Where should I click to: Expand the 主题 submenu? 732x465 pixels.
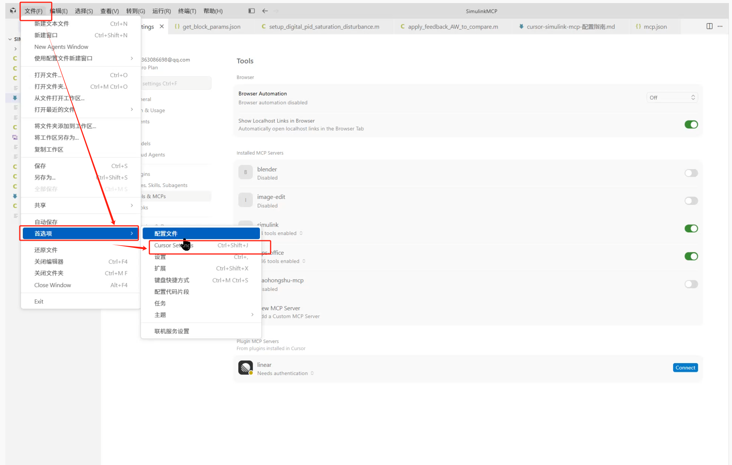pyautogui.click(x=252, y=315)
